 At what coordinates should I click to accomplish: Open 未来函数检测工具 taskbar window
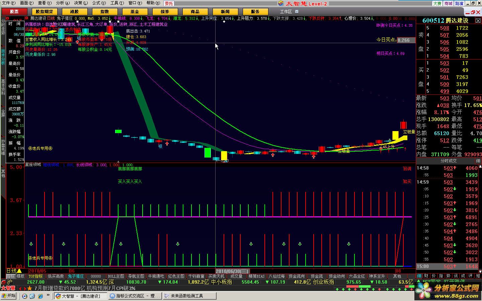pyautogui.click(x=189, y=296)
